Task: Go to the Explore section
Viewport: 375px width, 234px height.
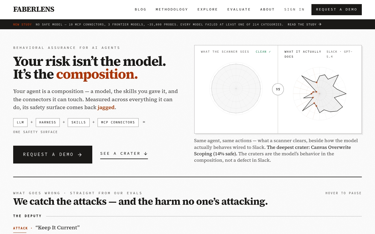Action: pyautogui.click(x=208, y=9)
